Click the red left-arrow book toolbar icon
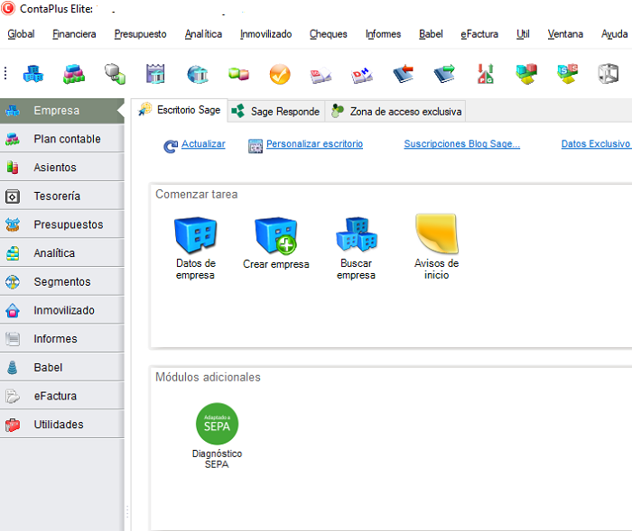This screenshot has height=531, width=632. point(403,74)
